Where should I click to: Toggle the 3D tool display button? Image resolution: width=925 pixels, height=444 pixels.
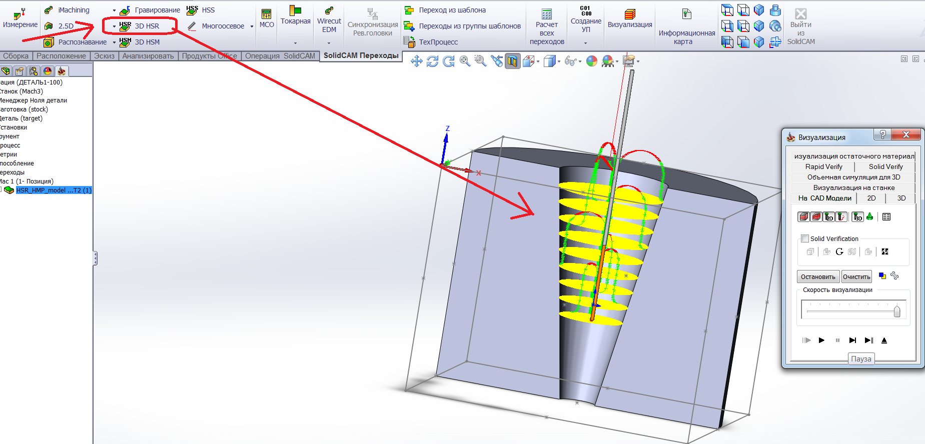(858, 216)
